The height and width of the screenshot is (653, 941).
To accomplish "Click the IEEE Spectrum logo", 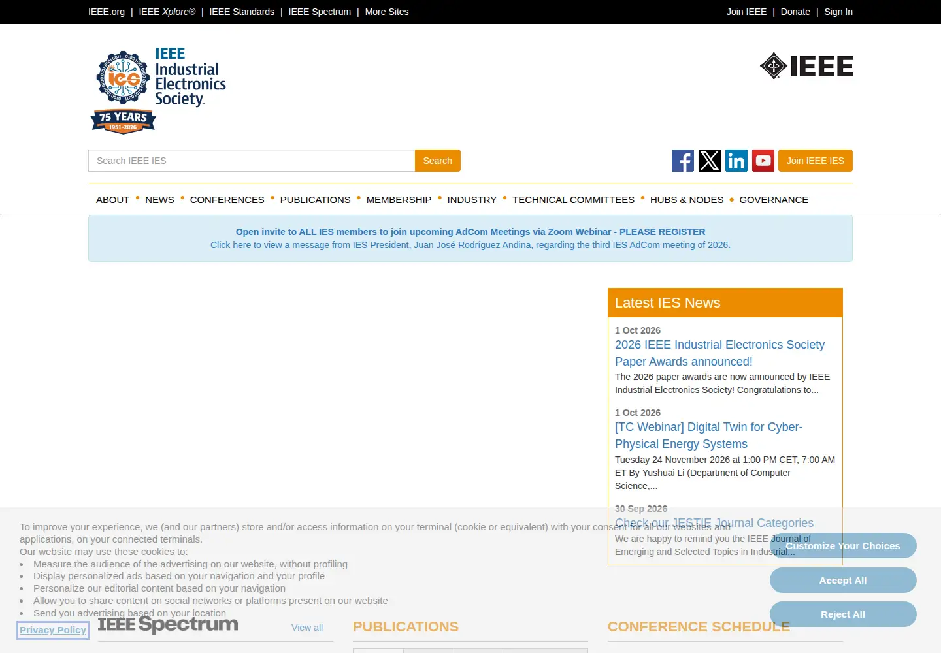I will click(168, 625).
